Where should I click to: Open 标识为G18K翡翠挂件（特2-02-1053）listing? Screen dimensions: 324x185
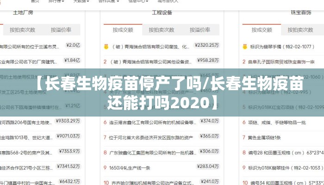point(286,168)
